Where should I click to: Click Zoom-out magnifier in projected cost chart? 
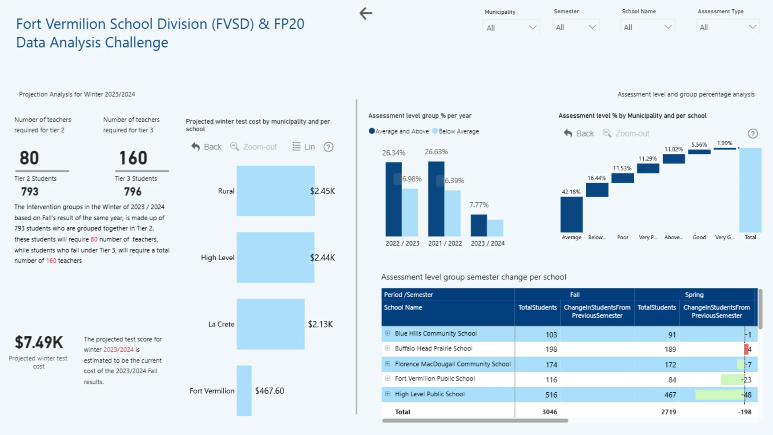[x=234, y=147]
